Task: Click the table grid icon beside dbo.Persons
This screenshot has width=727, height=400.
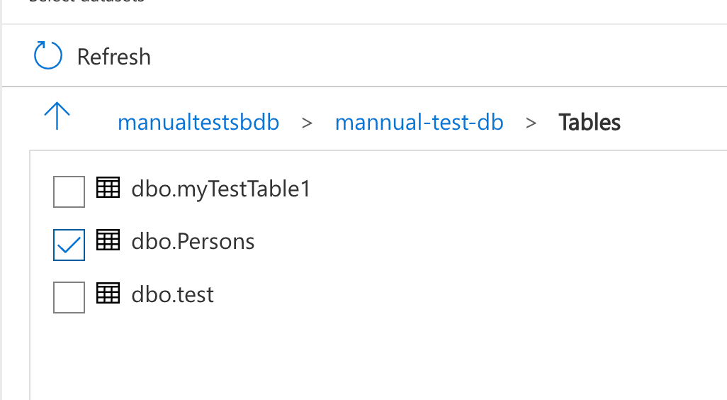Action: point(108,240)
